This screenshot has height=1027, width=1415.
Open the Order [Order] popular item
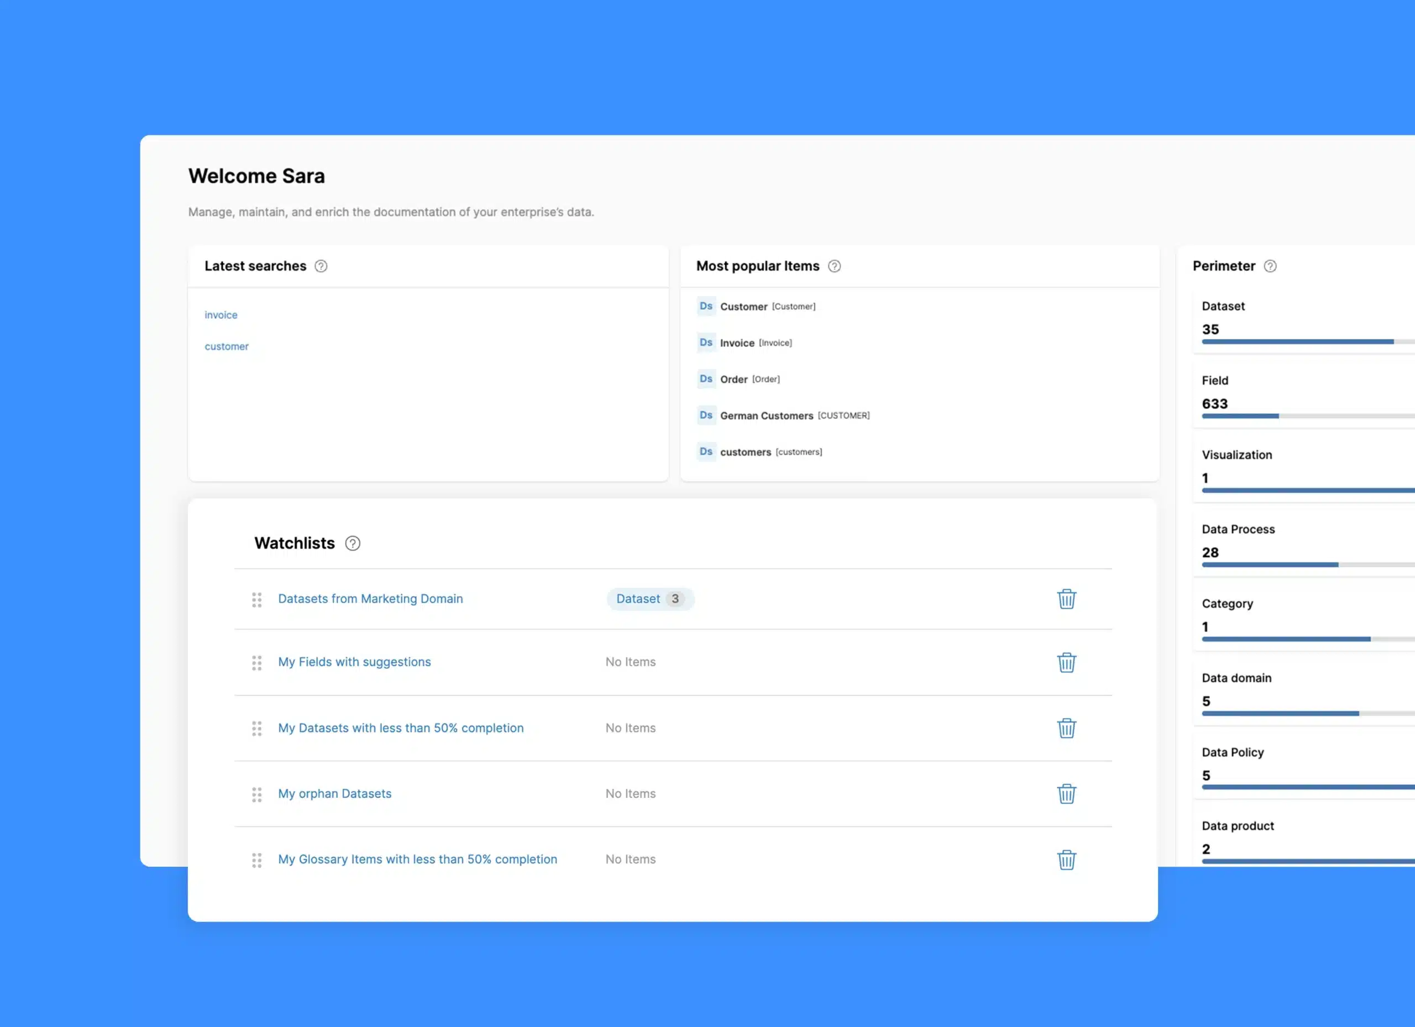pos(750,378)
